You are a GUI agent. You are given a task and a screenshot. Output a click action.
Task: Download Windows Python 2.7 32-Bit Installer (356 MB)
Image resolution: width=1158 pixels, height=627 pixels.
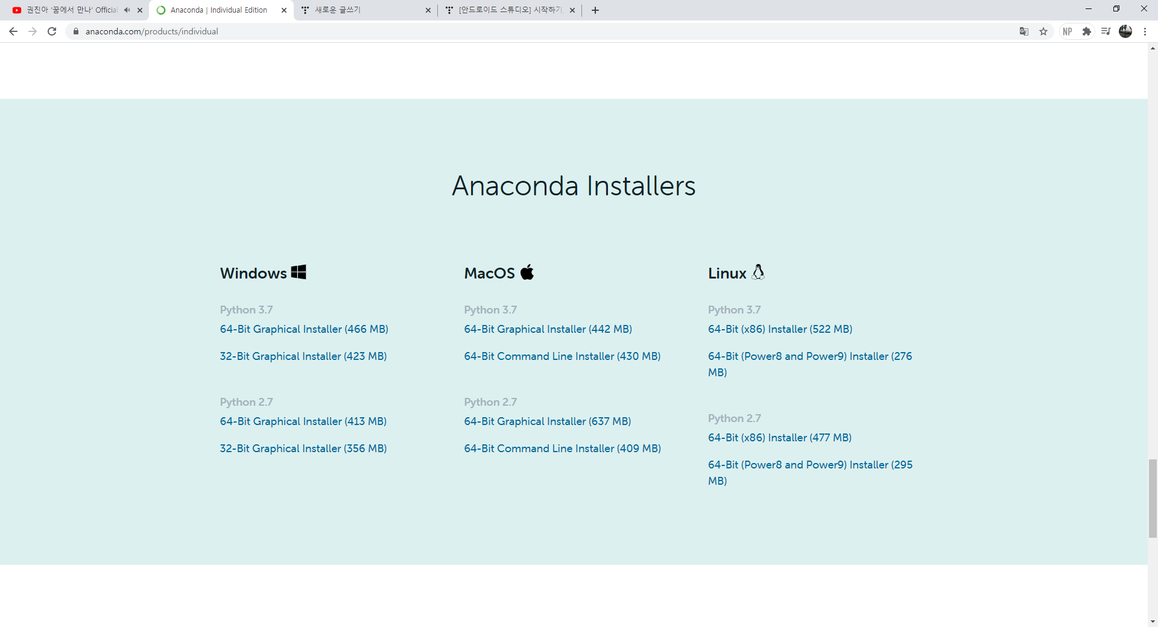(303, 449)
